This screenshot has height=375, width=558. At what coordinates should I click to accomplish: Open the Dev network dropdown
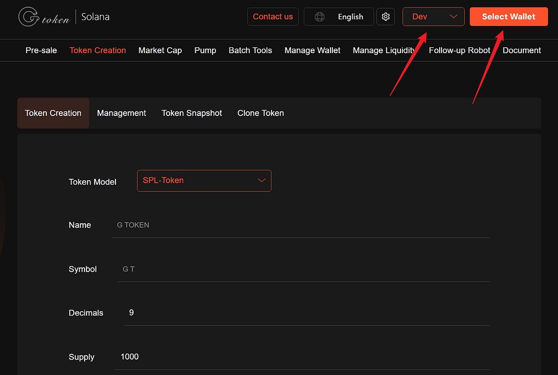433,17
